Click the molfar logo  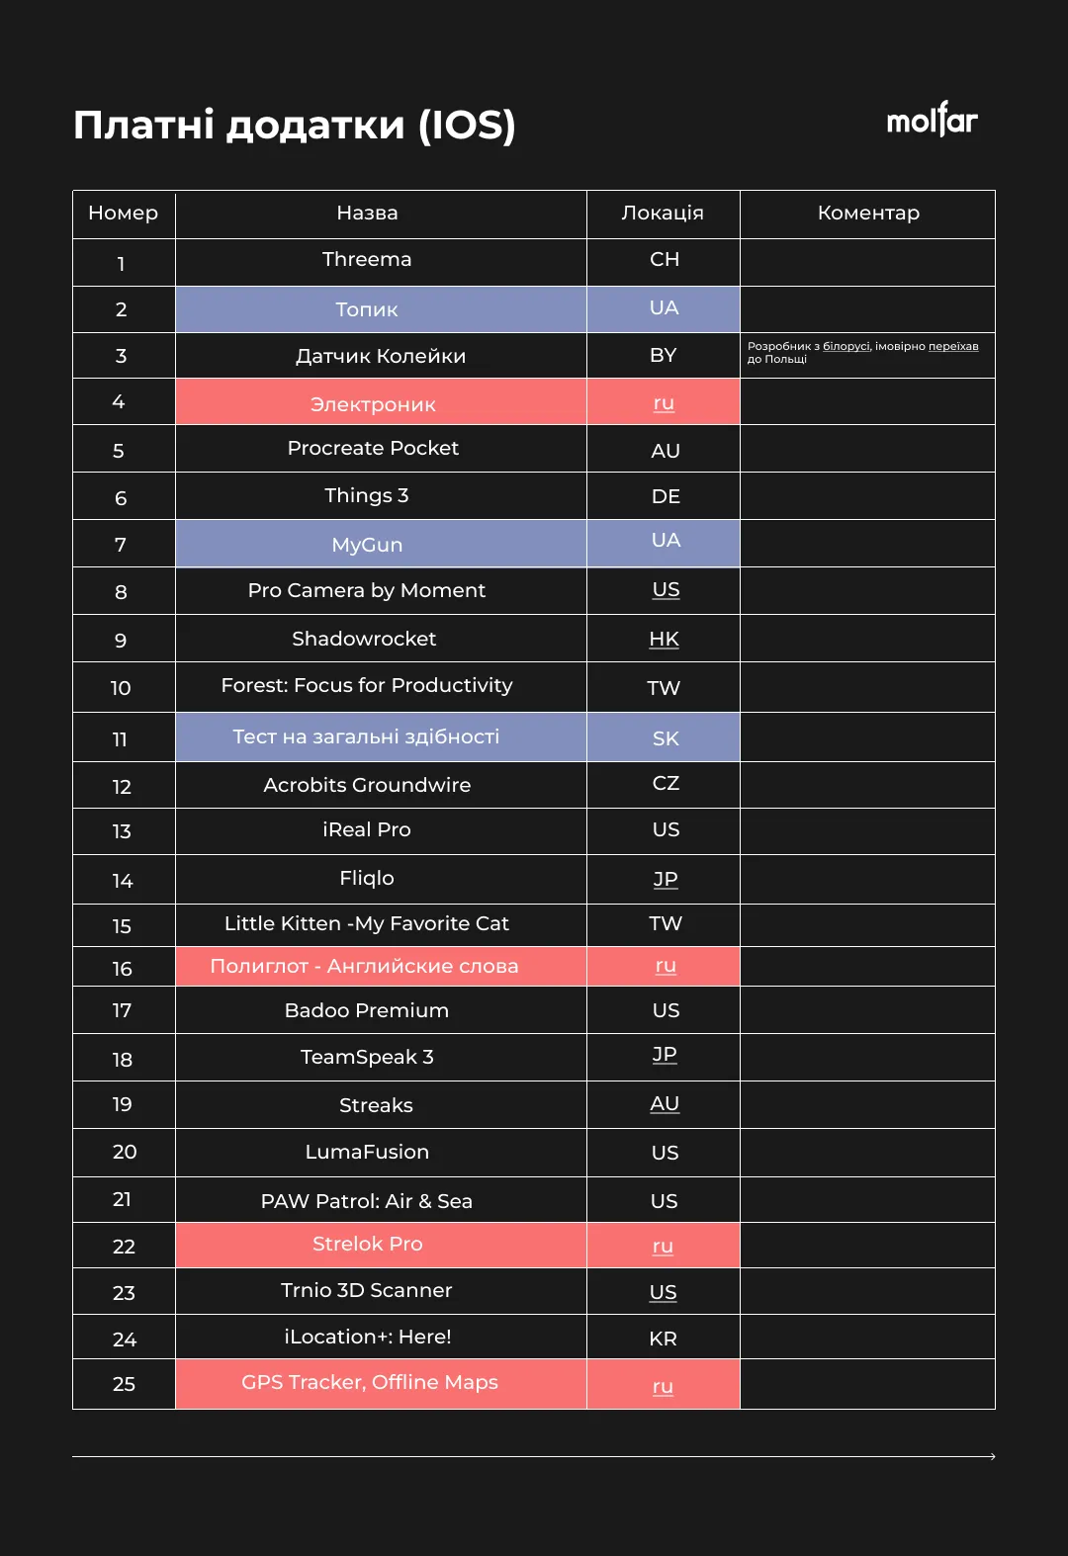[x=932, y=121]
